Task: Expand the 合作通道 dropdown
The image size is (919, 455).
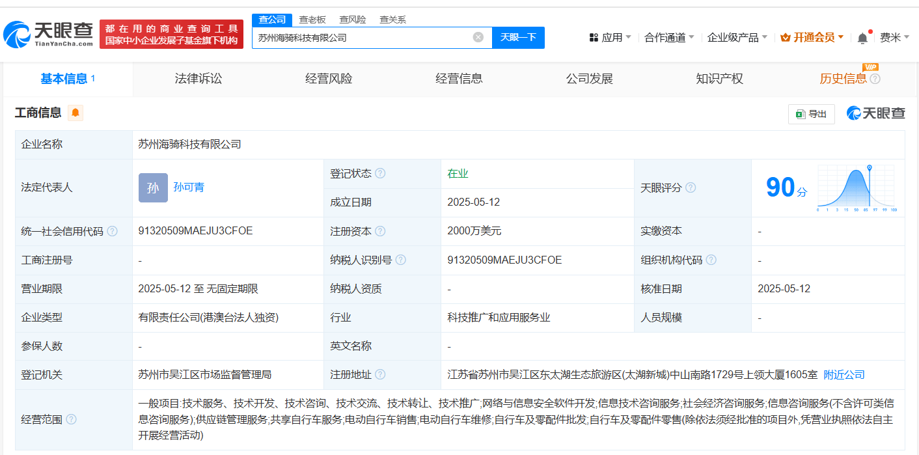Action: point(669,38)
